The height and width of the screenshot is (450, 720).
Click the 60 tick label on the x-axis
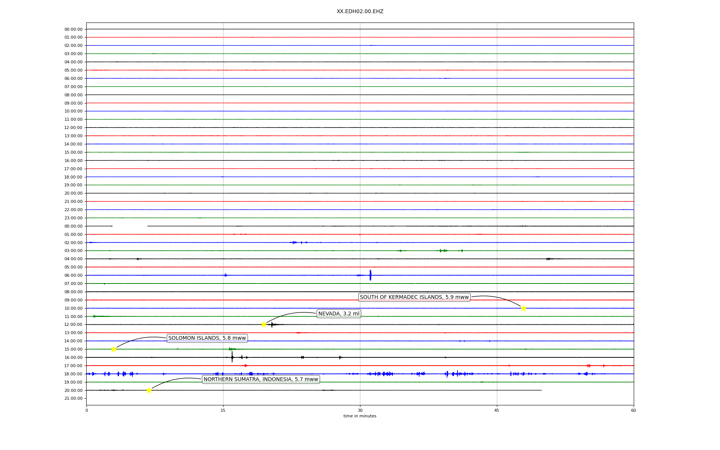point(633,410)
